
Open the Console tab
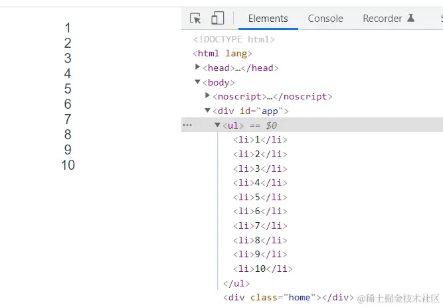click(x=325, y=19)
